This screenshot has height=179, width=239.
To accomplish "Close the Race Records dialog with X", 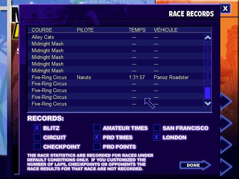I will coord(225,8).
